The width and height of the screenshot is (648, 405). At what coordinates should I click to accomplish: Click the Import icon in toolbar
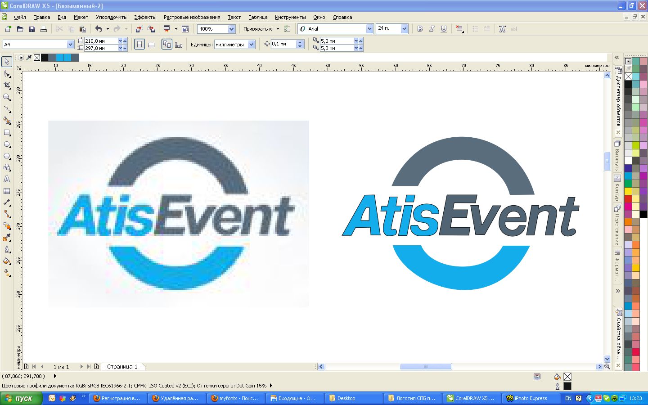tap(139, 29)
